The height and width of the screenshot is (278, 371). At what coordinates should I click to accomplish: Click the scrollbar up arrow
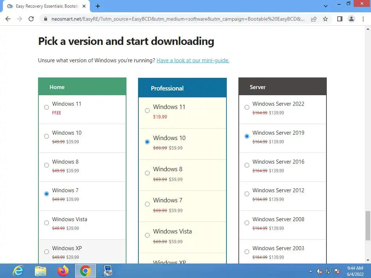pos(368,29)
